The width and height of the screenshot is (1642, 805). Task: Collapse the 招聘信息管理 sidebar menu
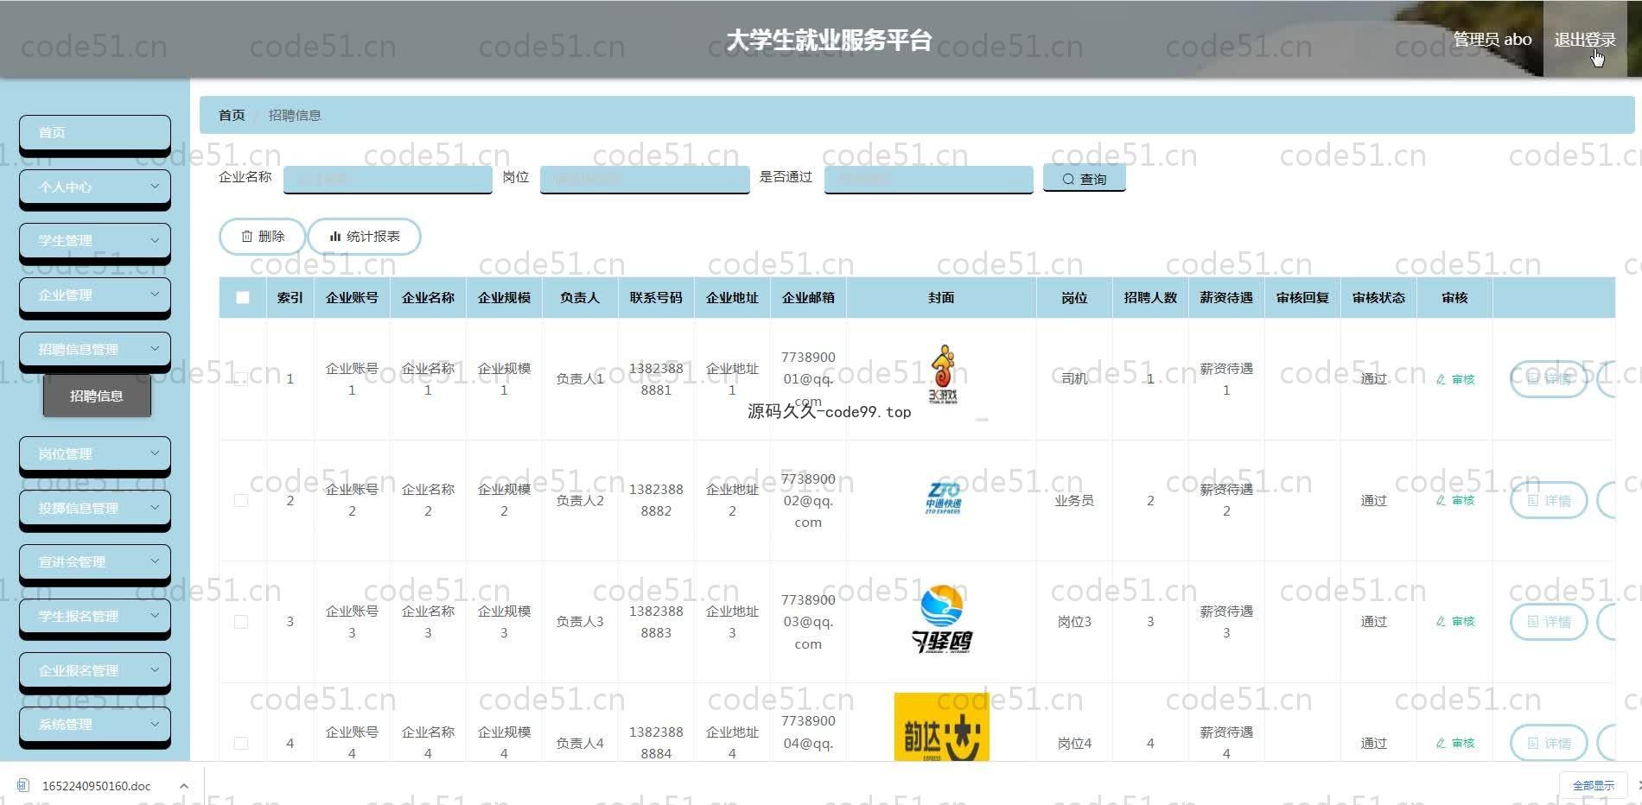(94, 349)
